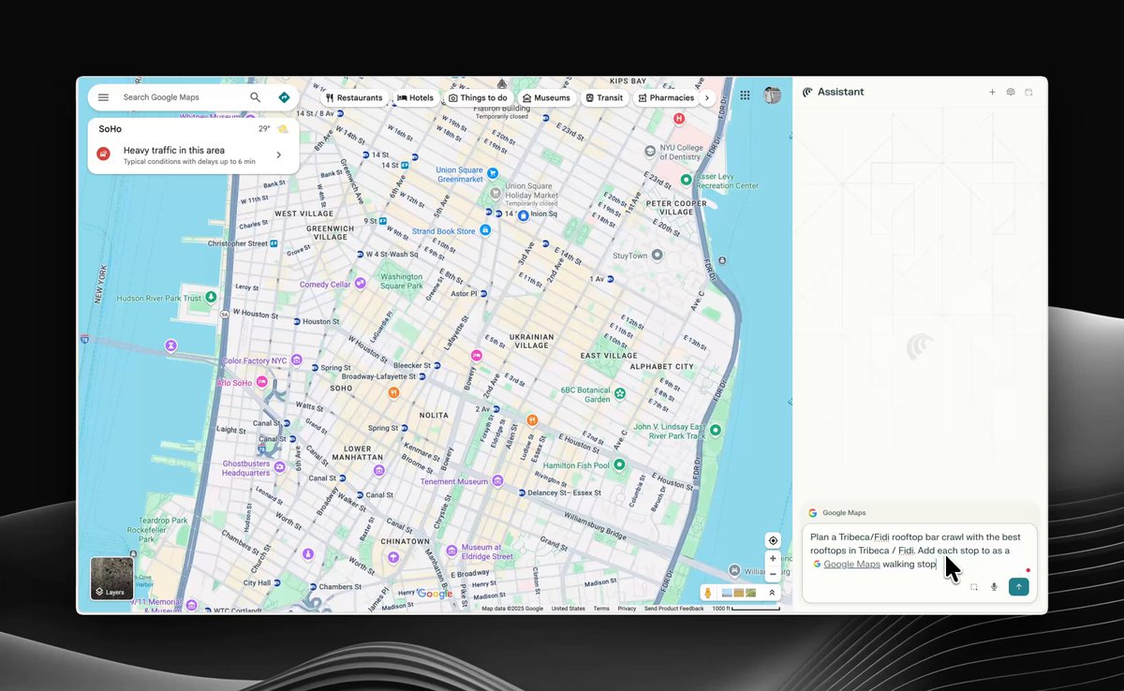1124x691 pixels.
Task: Select the Things to do chip
Action: click(478, 97)
